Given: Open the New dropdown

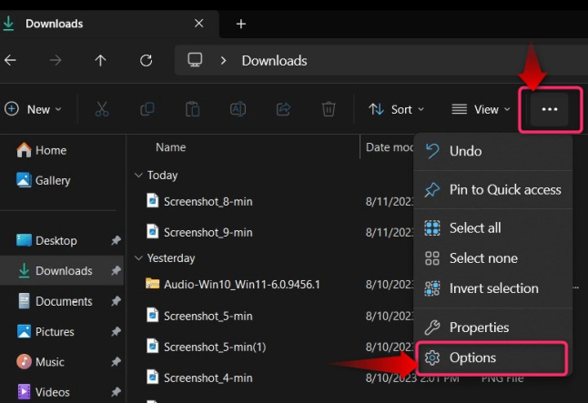Looking at the screenshot, I should pyautogui.click(x=33, y=109).
